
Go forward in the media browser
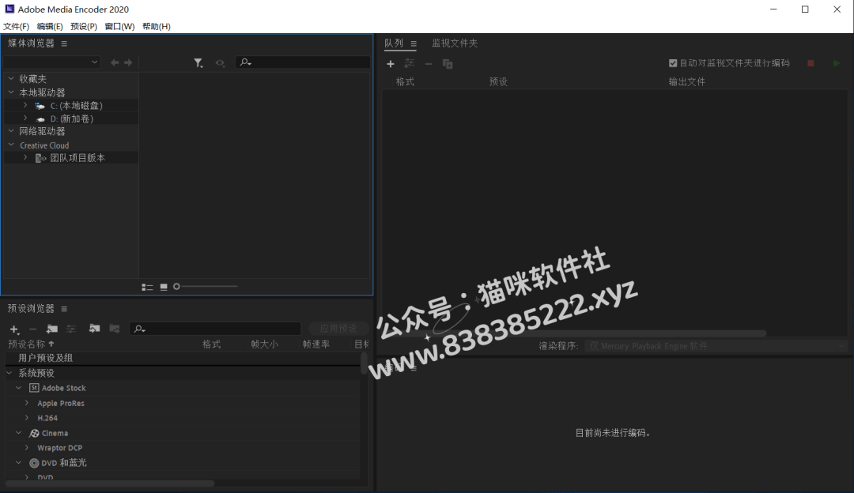tap(128, 62)
